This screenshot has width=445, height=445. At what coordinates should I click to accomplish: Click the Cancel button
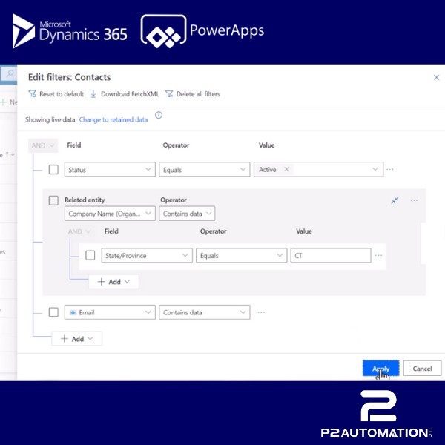coord(422,369)
